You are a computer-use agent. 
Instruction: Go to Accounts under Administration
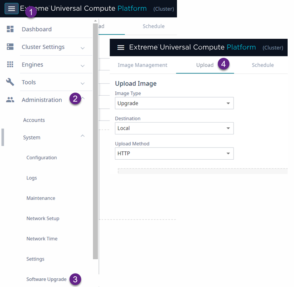(34, 120)
